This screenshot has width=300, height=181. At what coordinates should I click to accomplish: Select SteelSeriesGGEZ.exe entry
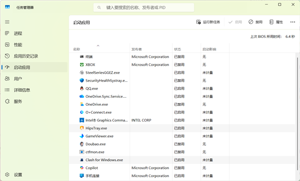click(x=102, y=72)
